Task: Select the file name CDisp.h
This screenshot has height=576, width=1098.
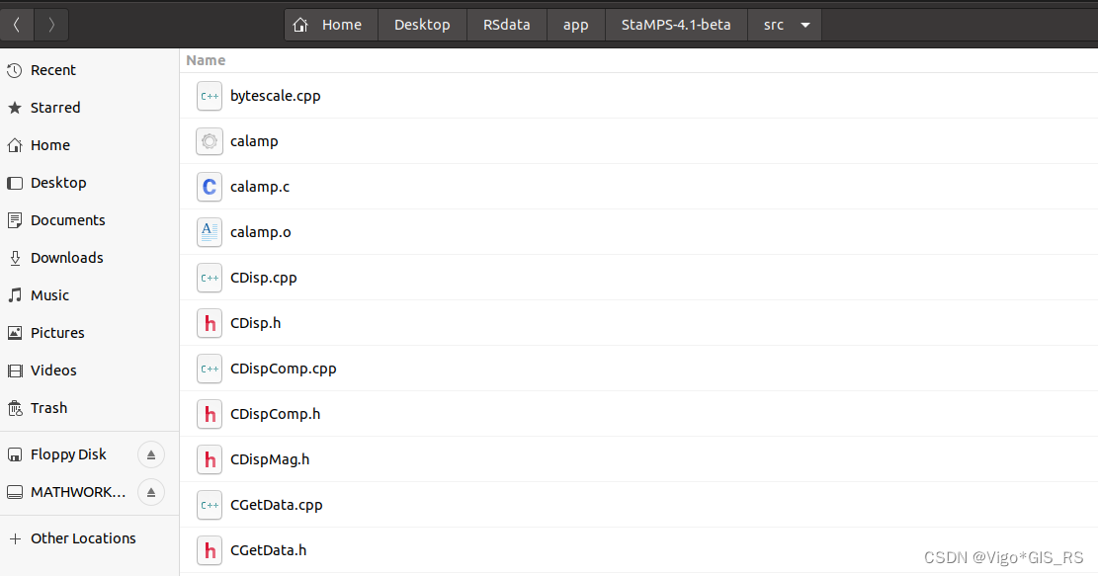Action: click(x=256, y=323)
